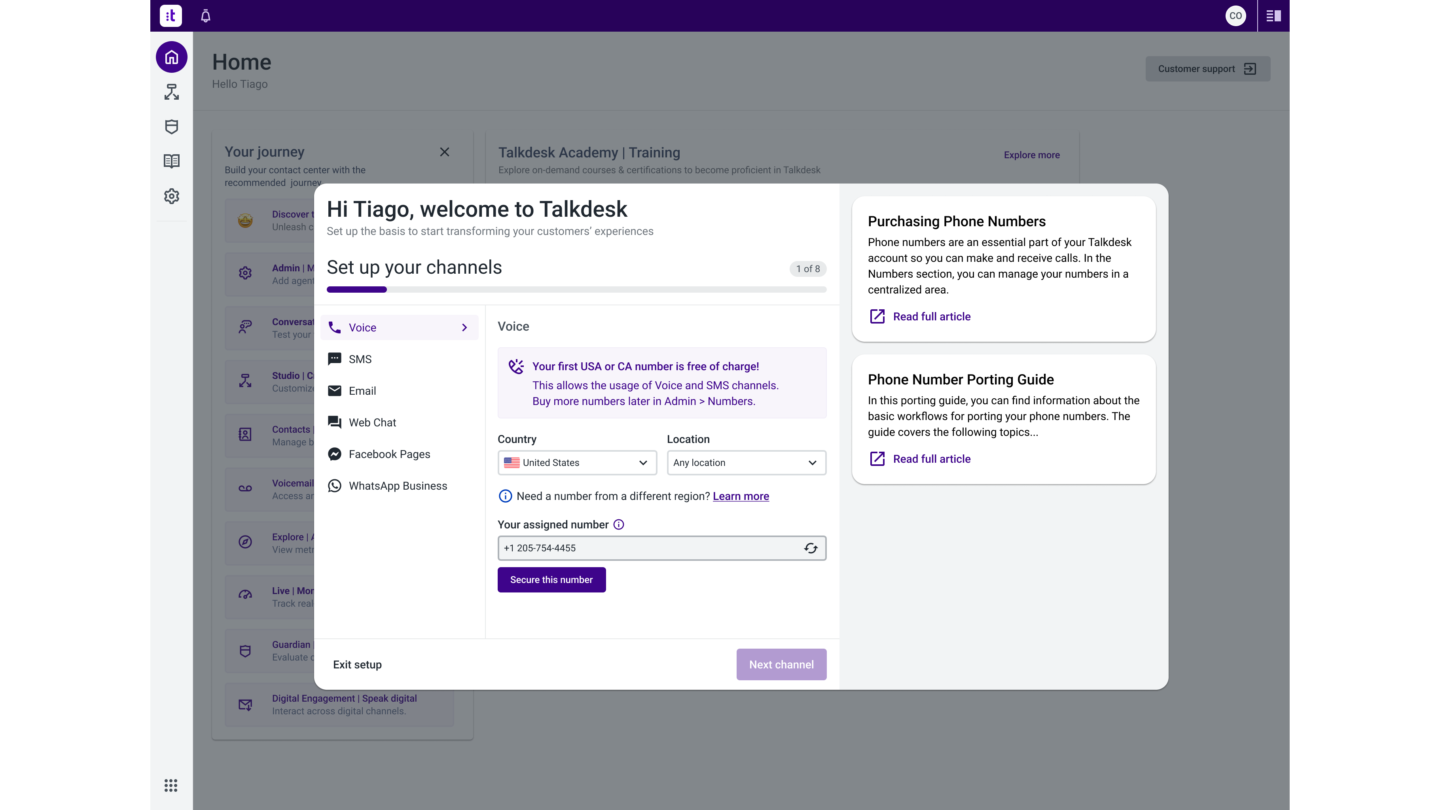Open the Guardian shield icon in sidebar
1440x810 pixels.
172,127
